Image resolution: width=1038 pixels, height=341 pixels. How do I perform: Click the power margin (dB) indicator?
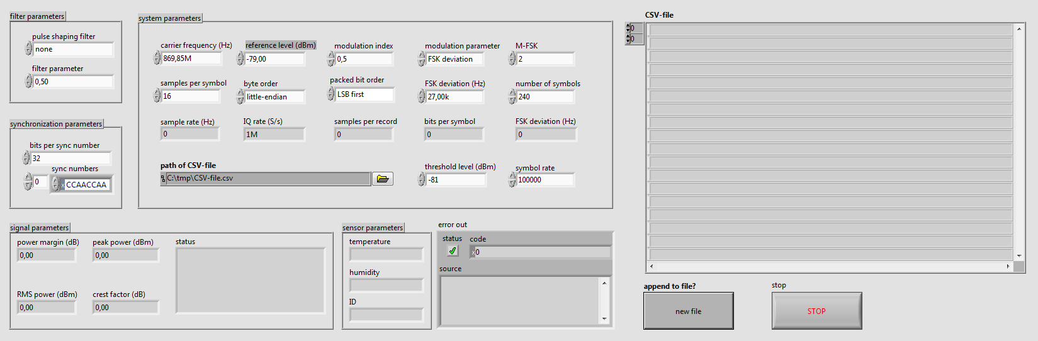coord(47,255)
